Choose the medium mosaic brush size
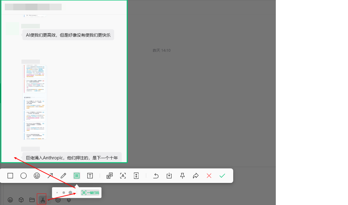 [x=64, y=193]
